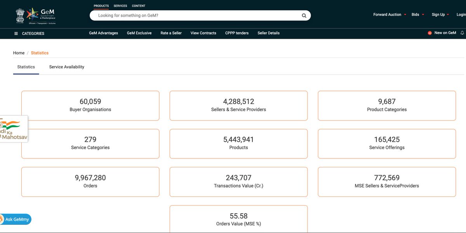Expand the Forward Auction dropdown
The width and height of the screenshot is (466, 233).
389,15
